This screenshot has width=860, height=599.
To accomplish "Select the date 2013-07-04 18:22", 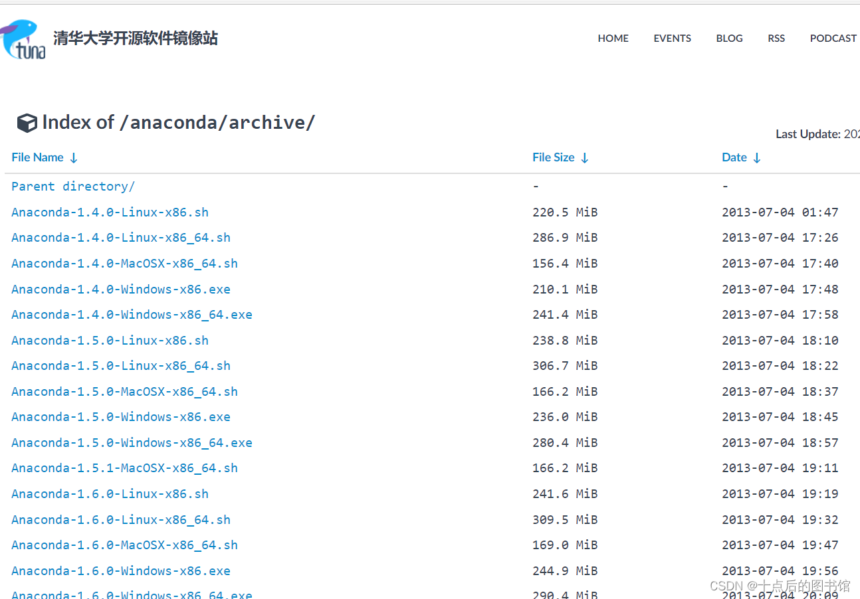I will 780,366.
